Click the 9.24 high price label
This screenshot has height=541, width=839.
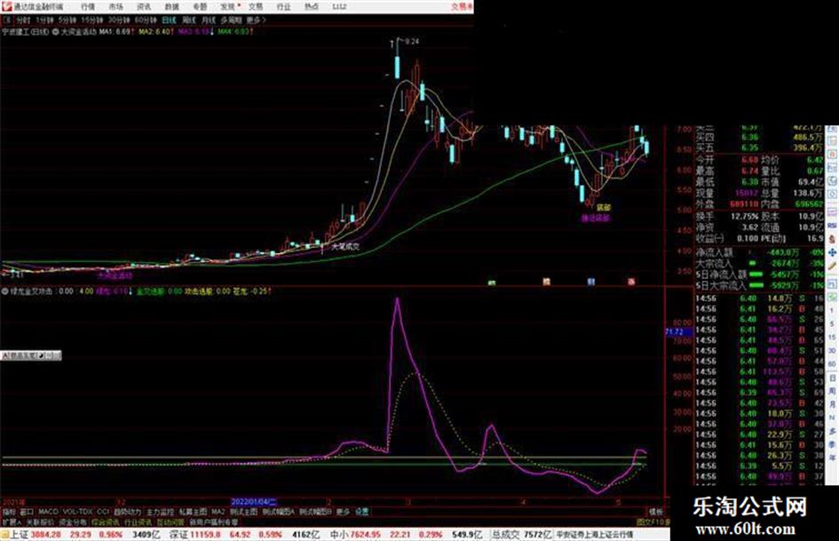tap(411, 41)
